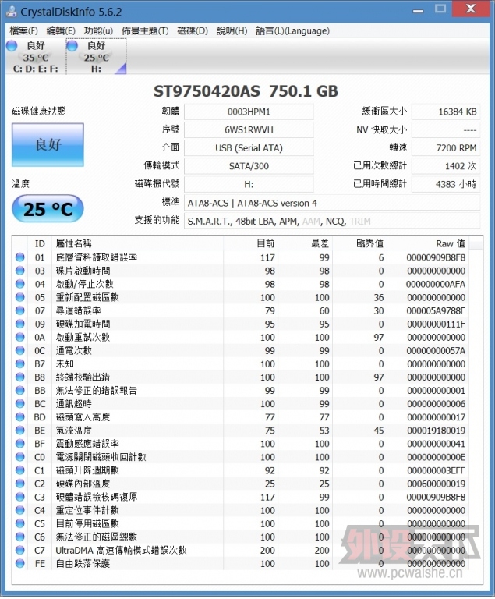Click the USB (Serial ATA) interface field

pyautogui.click(x=249, y=148)
